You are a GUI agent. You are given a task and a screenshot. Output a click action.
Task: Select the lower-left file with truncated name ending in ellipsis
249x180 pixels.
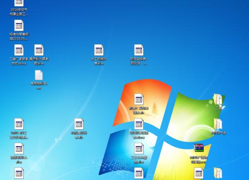point(19,129)
